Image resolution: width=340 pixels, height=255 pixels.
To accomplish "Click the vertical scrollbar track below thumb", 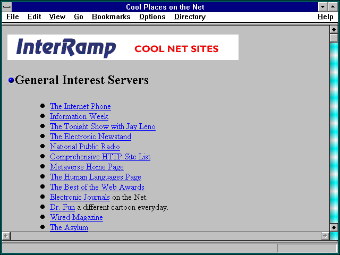I will point(334,133).
